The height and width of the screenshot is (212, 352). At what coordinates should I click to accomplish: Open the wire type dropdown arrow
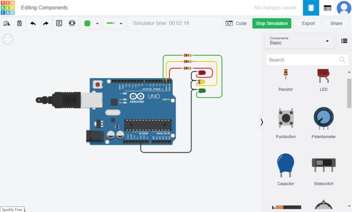121,23
